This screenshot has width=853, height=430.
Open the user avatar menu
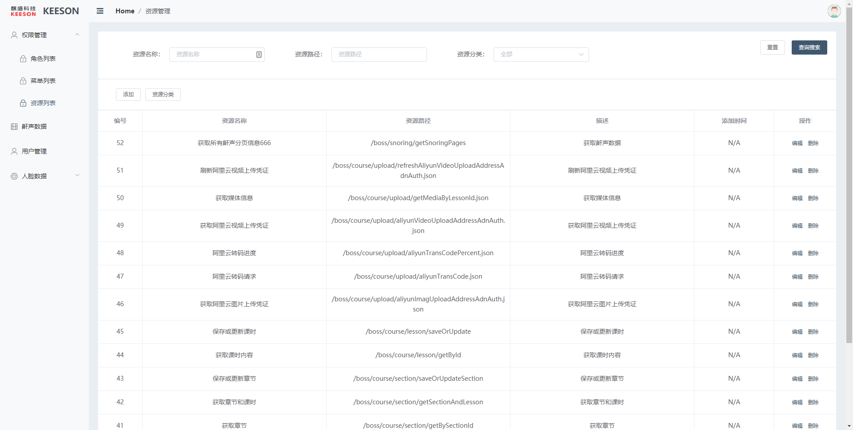834,11
